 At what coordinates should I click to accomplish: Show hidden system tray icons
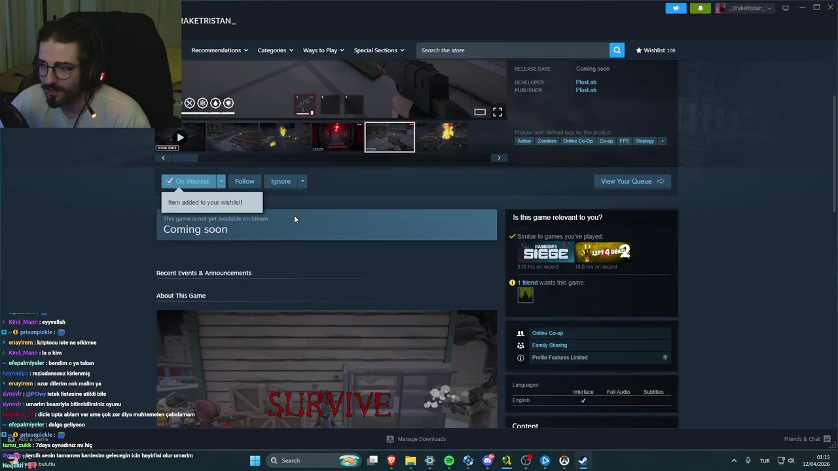(733, 461)
